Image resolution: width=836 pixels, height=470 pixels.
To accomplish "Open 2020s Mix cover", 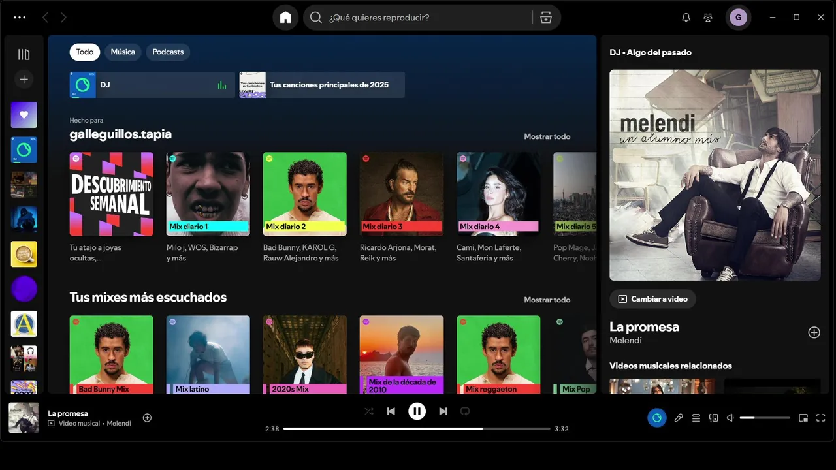I will click(x=305, y=354).
